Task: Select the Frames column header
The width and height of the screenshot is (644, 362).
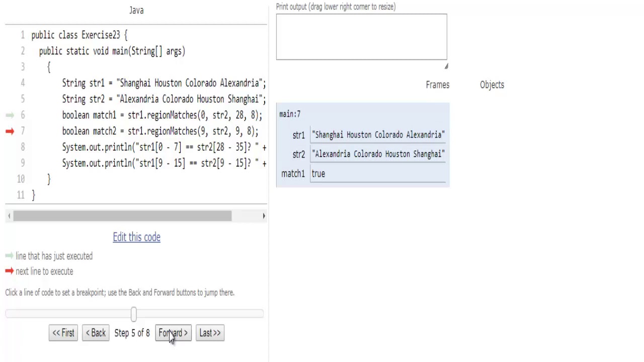Action: point(437,85)
